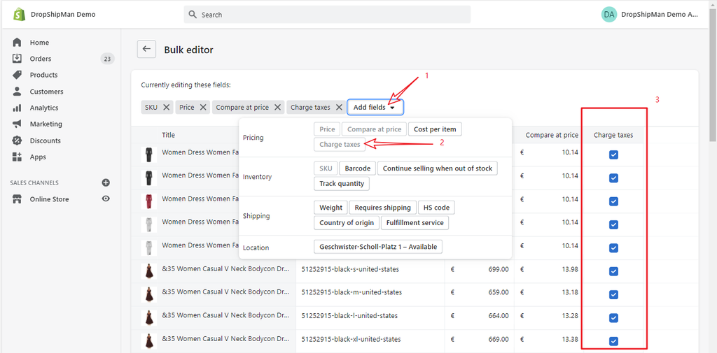Viewport: 717px width, 353px height.
Task: Click the Compare at price column header
Action: point(552,135)
